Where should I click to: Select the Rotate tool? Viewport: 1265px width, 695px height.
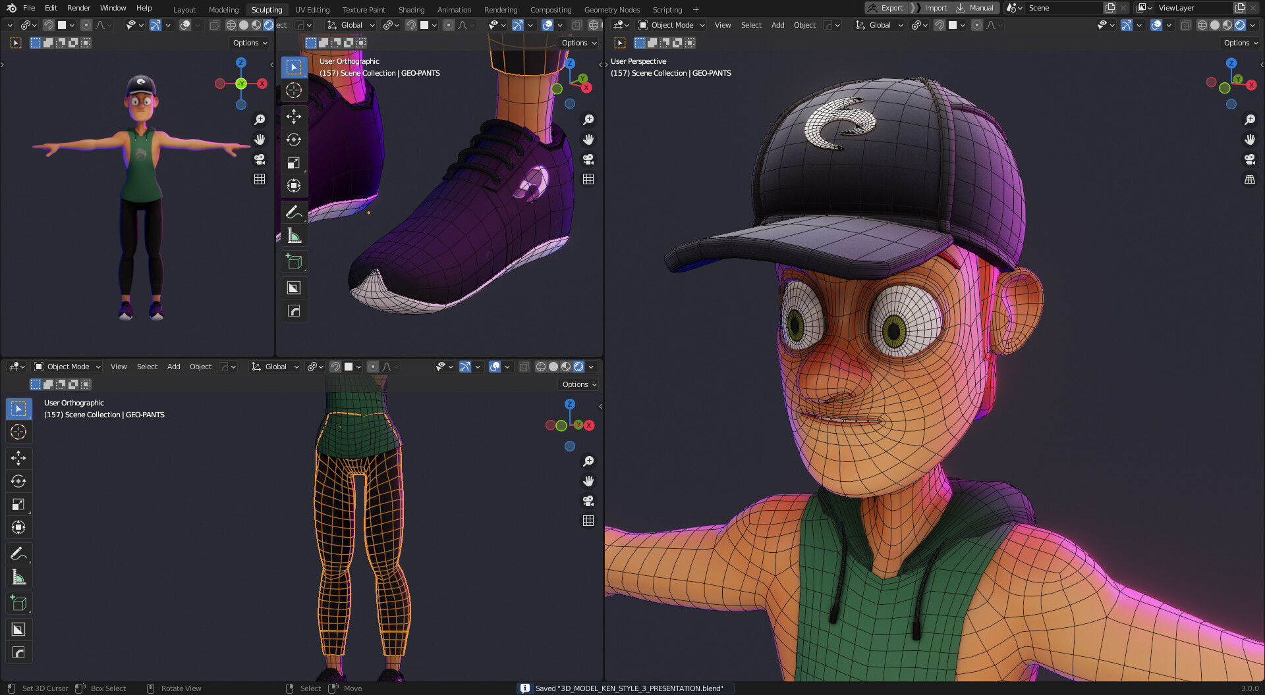(18, 481)
